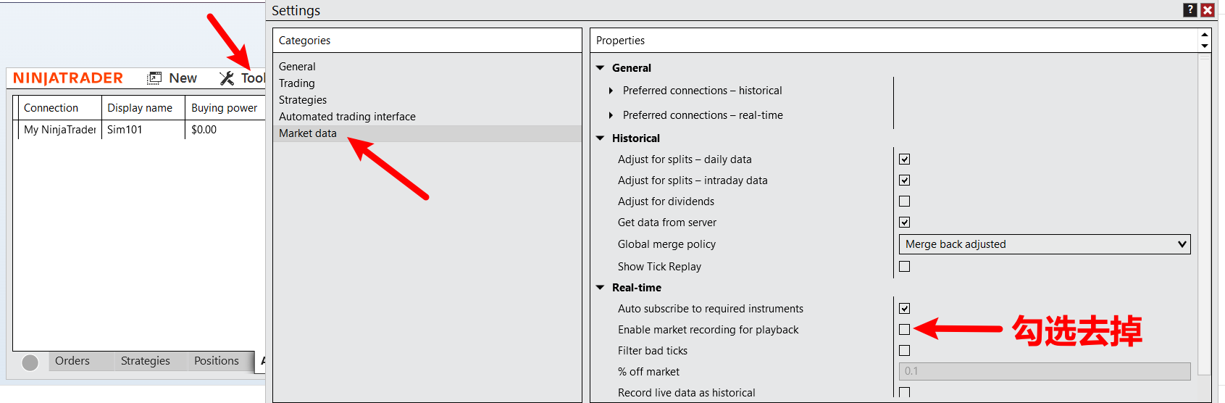This screenshot has height=403, width=1225.
Task: Close the Settings dialog
Action: tap(1207, 10)
